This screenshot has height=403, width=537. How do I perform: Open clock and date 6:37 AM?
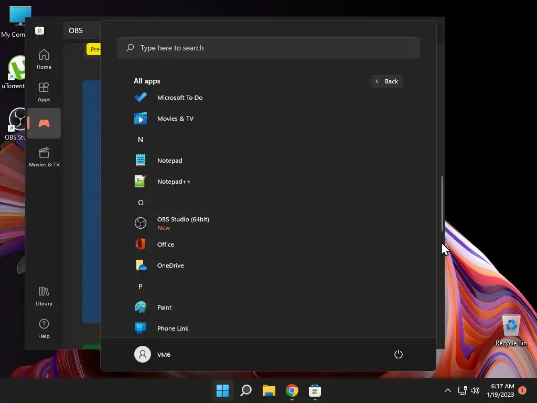tap(501, 390)
